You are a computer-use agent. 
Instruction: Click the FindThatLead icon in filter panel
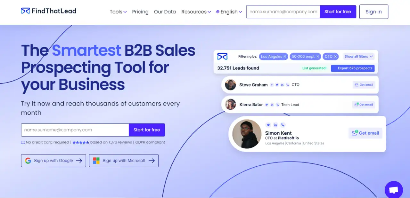222,57
